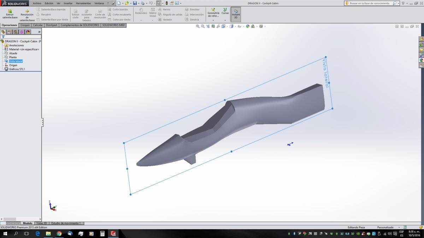Click the Rebuild traffic light icon
424x238 pixels.
(167, 3)
